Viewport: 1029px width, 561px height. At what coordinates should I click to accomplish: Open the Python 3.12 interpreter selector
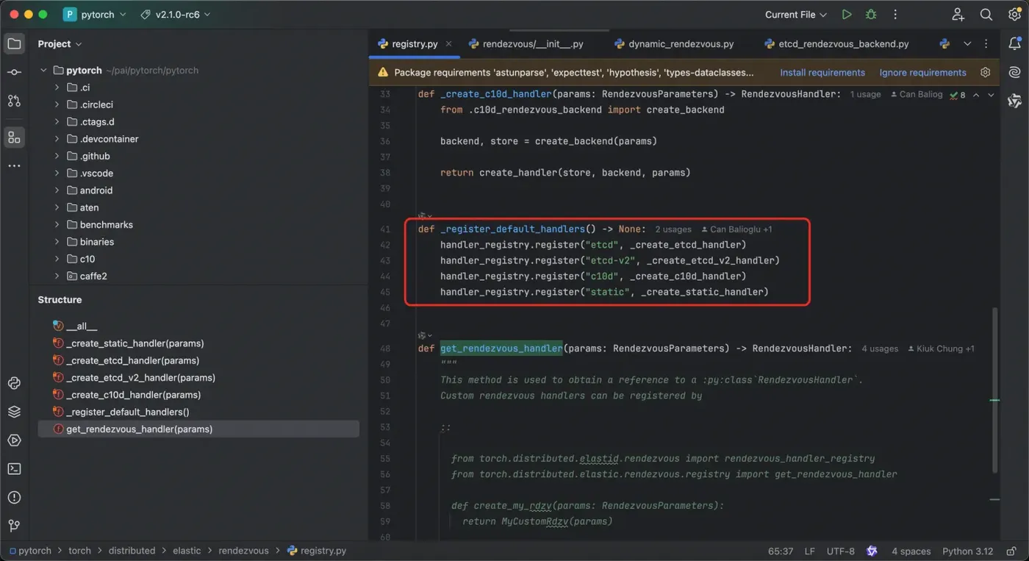967,551
